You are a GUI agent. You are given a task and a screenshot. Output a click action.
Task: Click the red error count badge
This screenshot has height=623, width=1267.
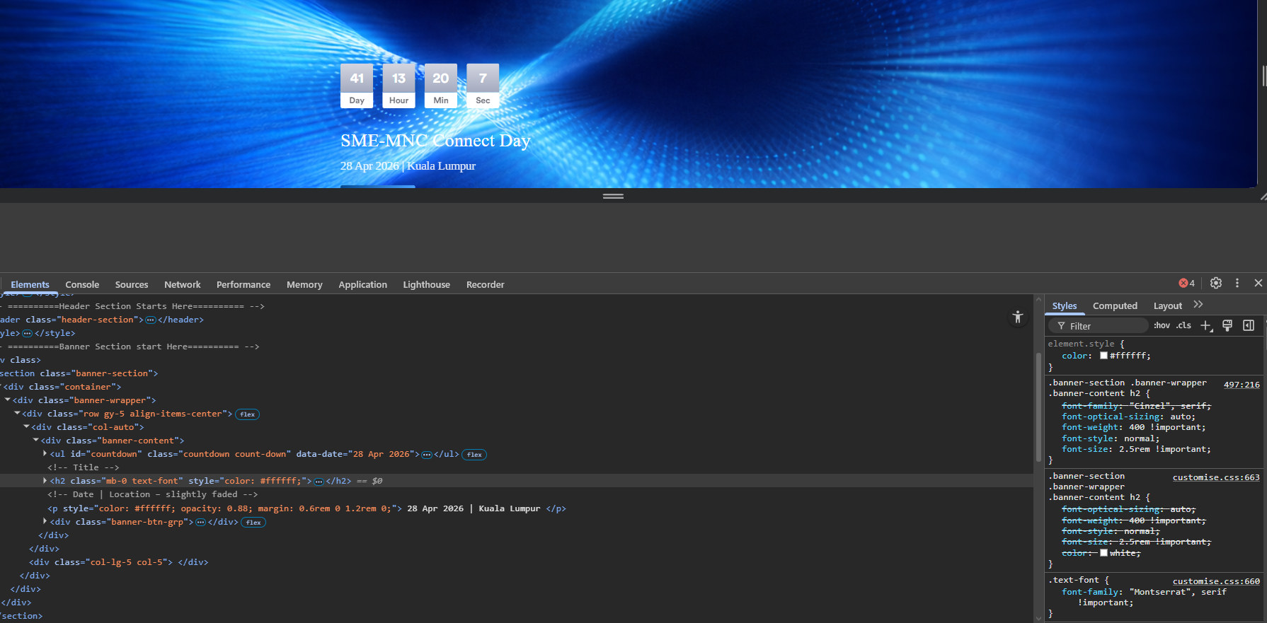[x=1187, y=284]
